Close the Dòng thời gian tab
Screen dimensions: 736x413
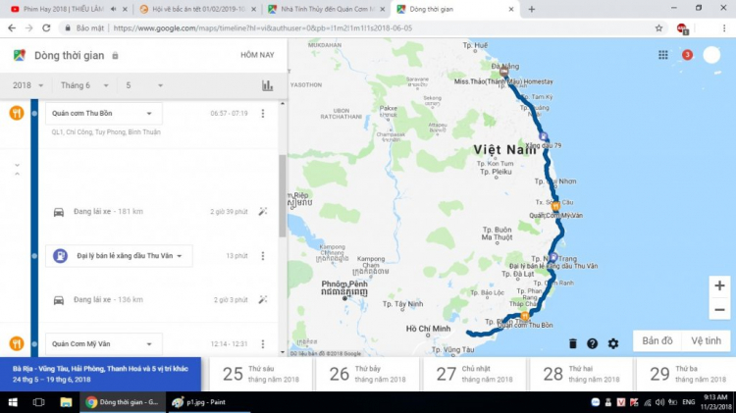tap(511, 9)
